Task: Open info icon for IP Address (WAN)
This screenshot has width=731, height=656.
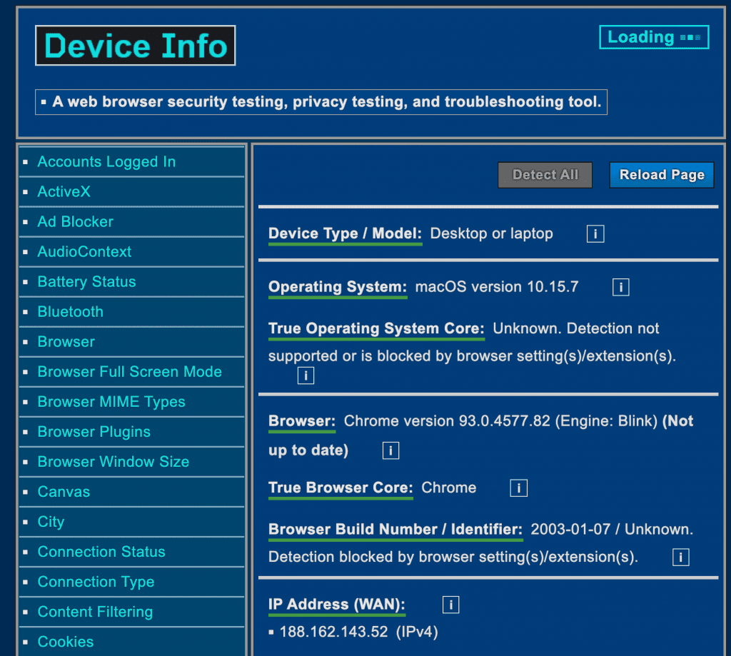Action: [x=451, y=605]
